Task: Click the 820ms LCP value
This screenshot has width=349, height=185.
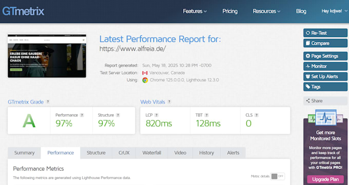Action: tap(159, 124)
